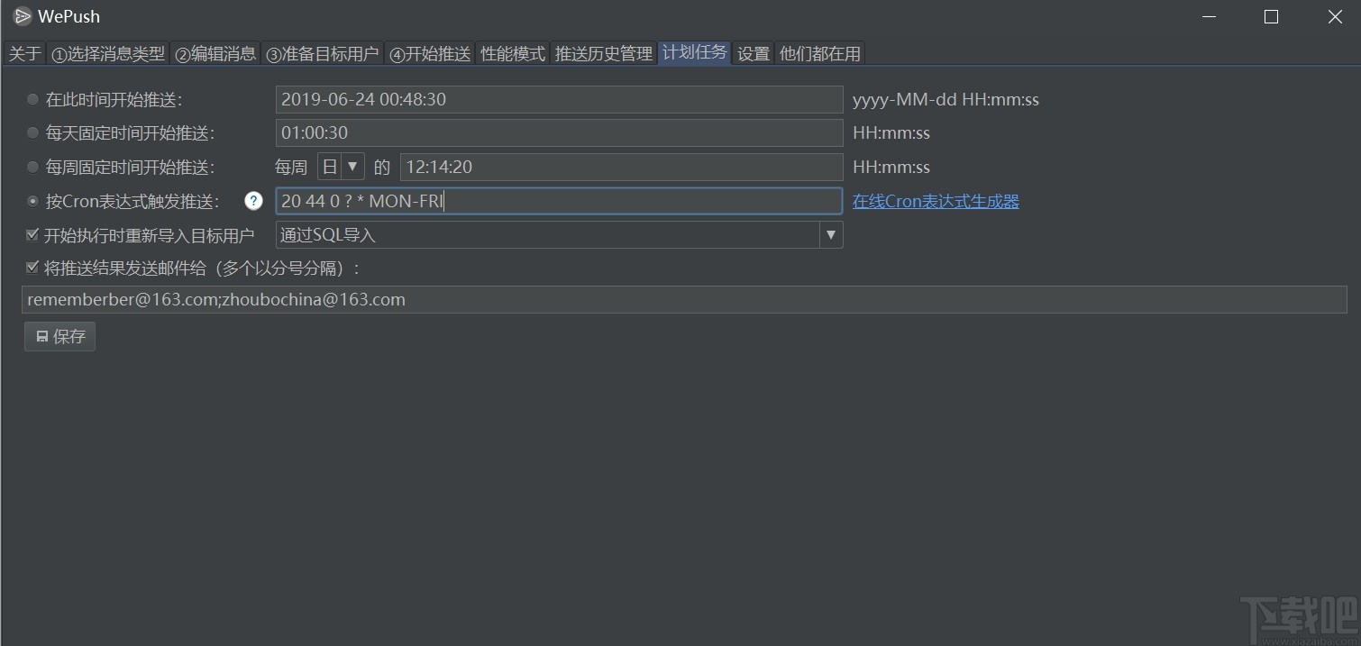Click the WePush logo in the title bar
The height and width of the screenshot is (646, 1361).
23,15
